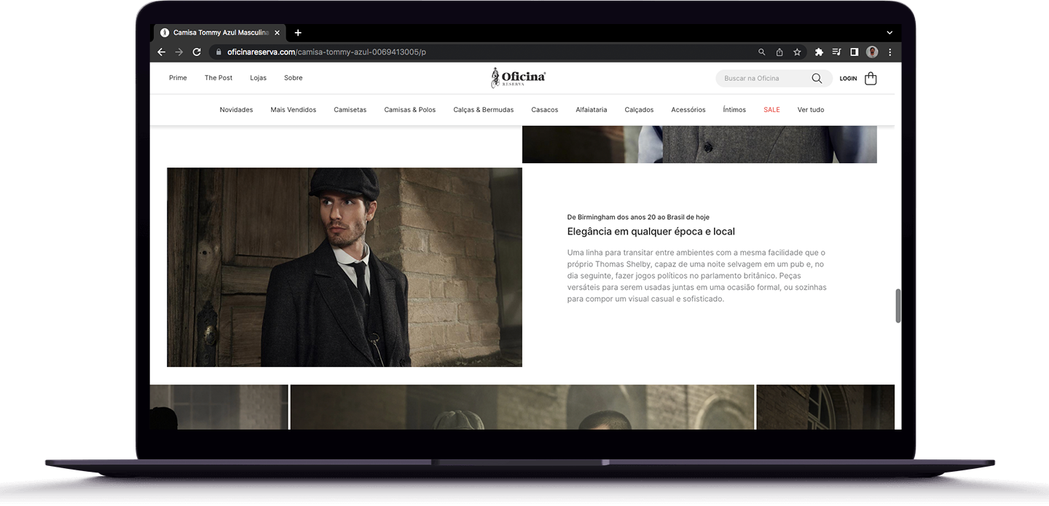Click the site security padlock icon
1049x506 pixels.
click(218, 52)
